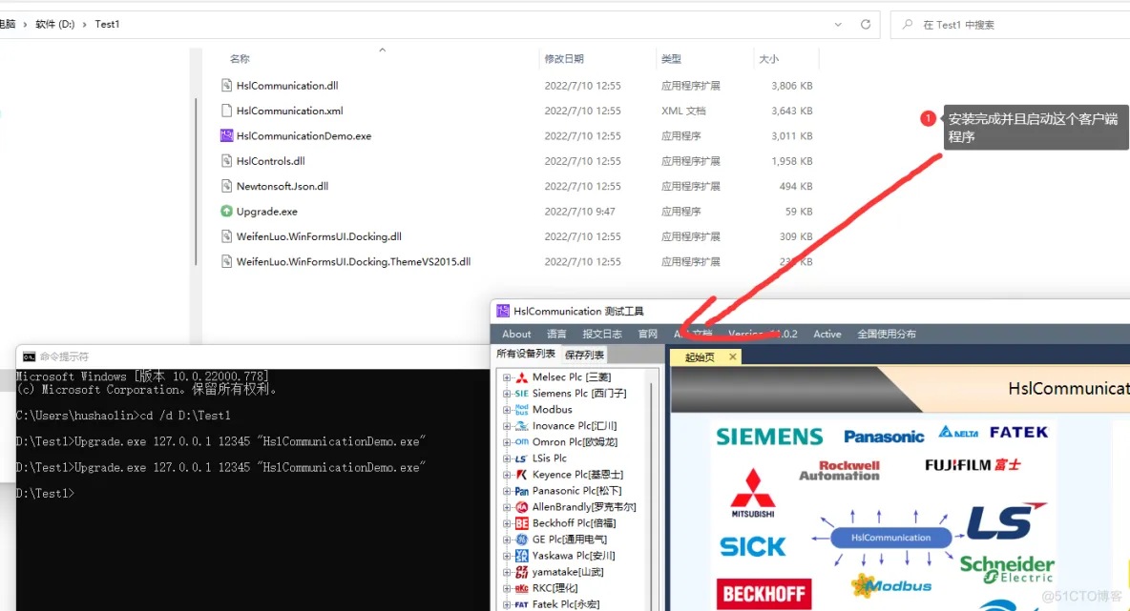This screenshot has height=611, width=1130.
Task: Expand the Beckhoff Plc[倍福] node
Action: point(507,523)
